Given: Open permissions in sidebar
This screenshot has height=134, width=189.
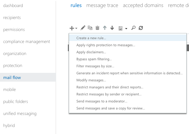Looking at the screenshot, I should click(x=14, y=30).
